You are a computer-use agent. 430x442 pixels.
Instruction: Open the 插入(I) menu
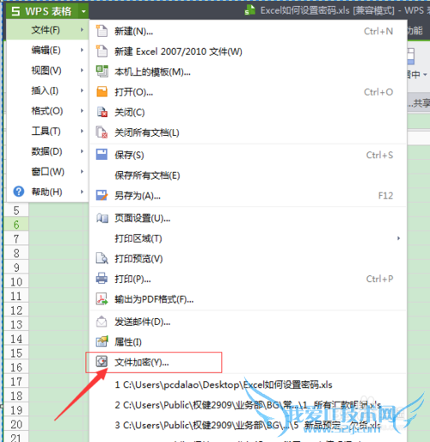[x=47, y=90]
